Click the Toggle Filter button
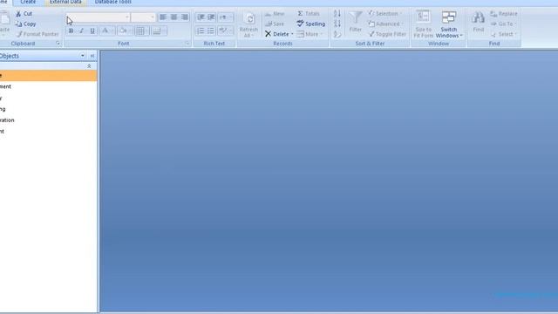The height and width of the screenshot is (314, 558). click(x=387, y=34)
